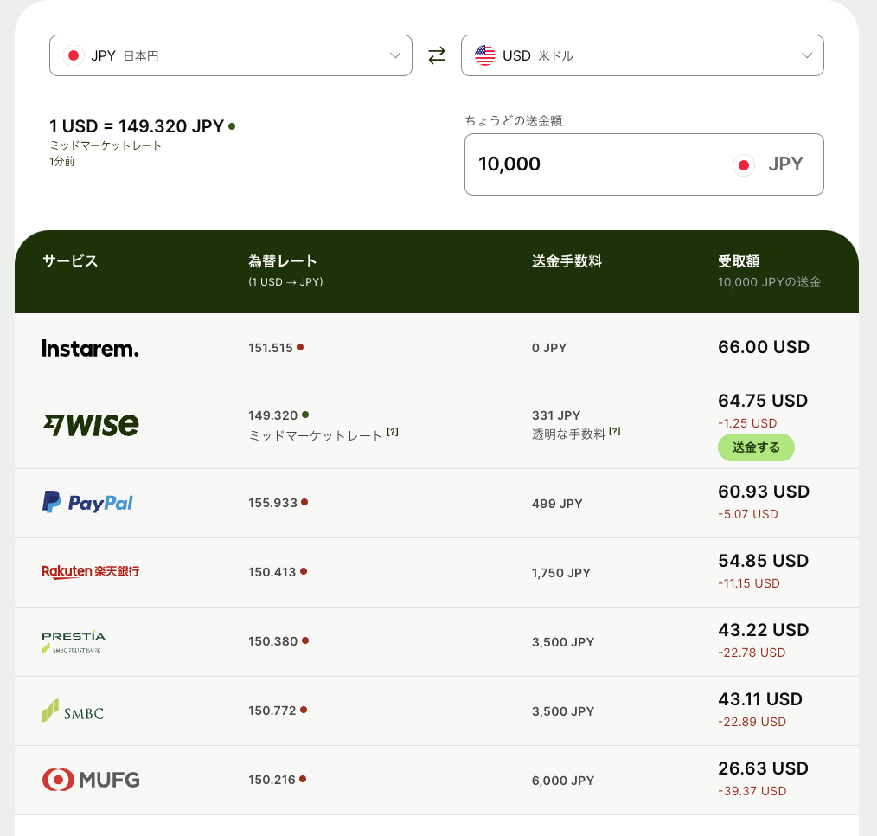Screen dimensions: 877x836
Task: Click the 64.75 USD received amount
Action: click(x=763, y=401)
